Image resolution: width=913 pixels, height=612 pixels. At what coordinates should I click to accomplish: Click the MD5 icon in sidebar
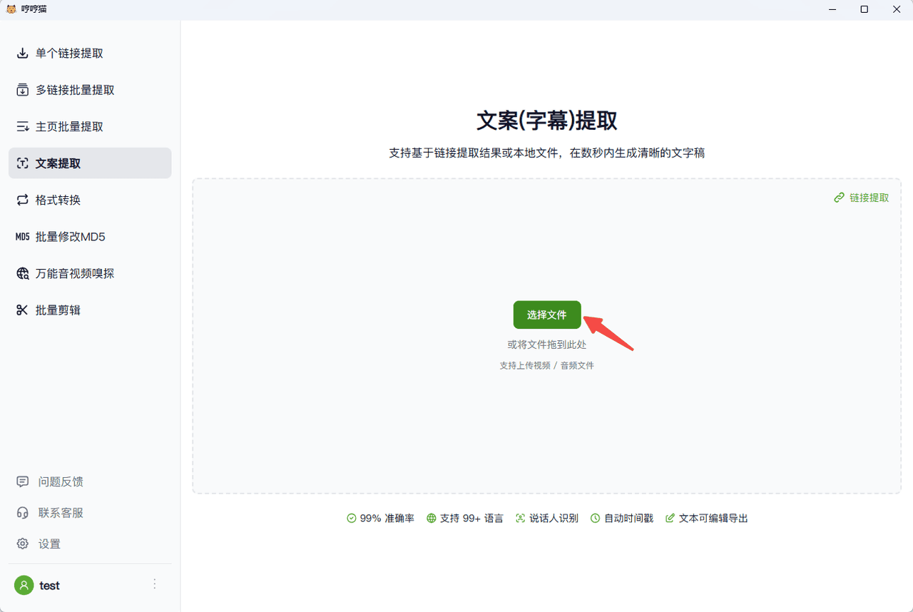click(x=23, y=237)
